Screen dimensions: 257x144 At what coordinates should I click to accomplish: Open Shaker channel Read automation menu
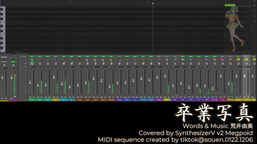[x=159, y=56]
